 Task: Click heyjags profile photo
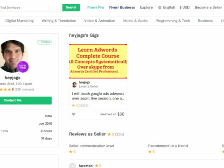click(x=13, y=56)
